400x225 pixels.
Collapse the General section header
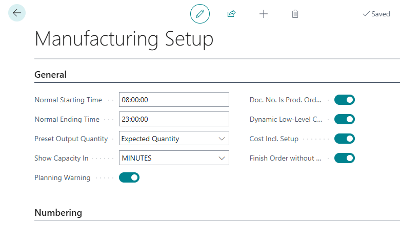coord(50,75)
